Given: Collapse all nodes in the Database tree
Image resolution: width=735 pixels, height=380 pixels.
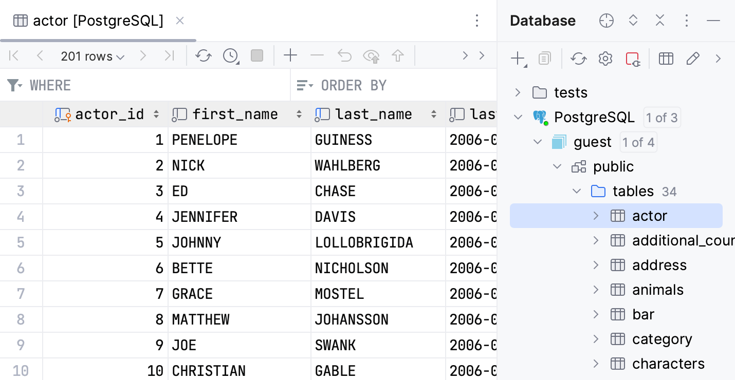Looking at the screenshot, I should point(660,21).
